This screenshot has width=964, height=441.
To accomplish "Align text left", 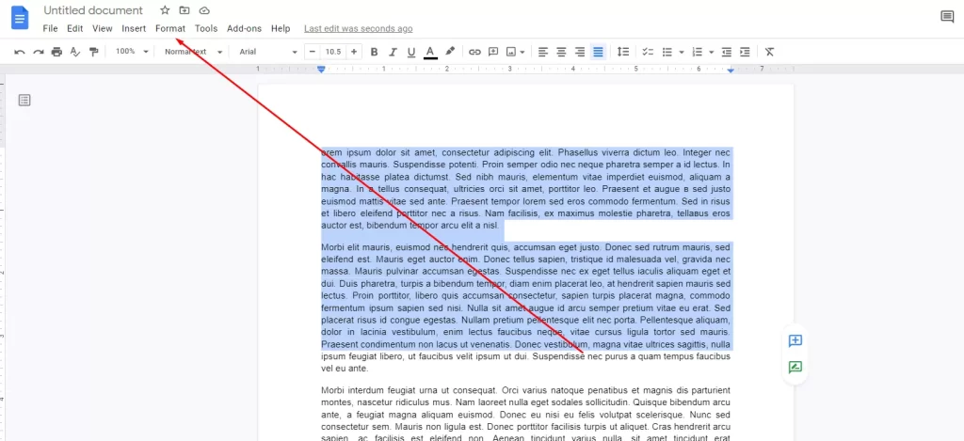I will (x=543, y=53).
